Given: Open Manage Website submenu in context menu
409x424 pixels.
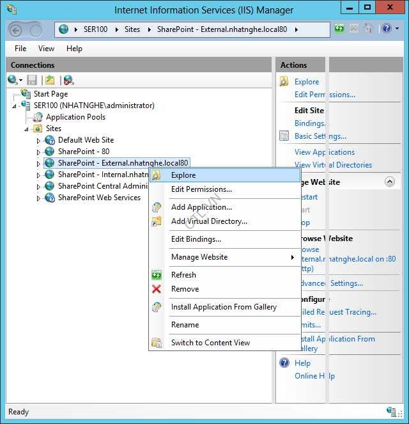Looking at the screenshot, I should click(225, 257).
